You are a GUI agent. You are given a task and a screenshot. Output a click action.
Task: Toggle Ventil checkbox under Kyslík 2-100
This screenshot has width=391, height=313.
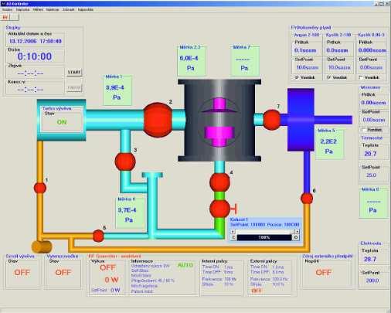click(329, 77)
